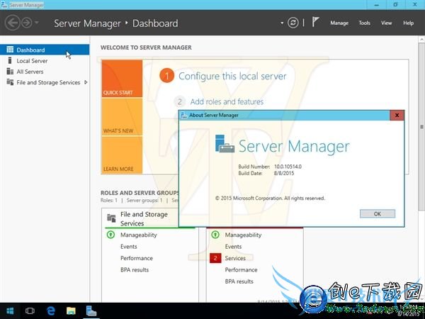Open Events in File and Storage Services tile
This screenshot has width=425, height=319.
(x=128, y=247)
